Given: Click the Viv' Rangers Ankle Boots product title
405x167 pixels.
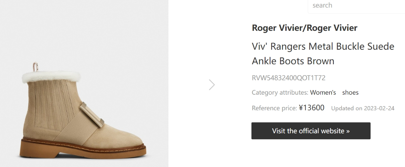Looking at the screenshot, I should [x=323, y=54].
